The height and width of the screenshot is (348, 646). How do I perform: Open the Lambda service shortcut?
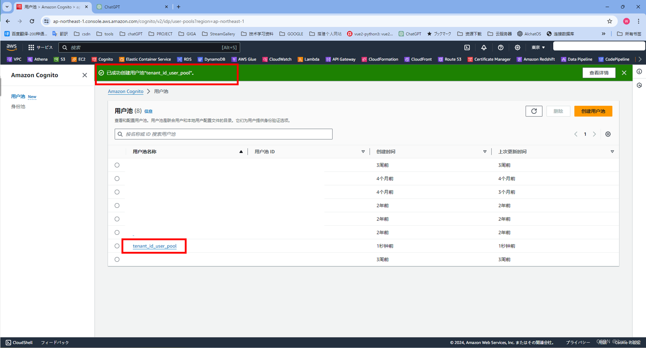308,59
